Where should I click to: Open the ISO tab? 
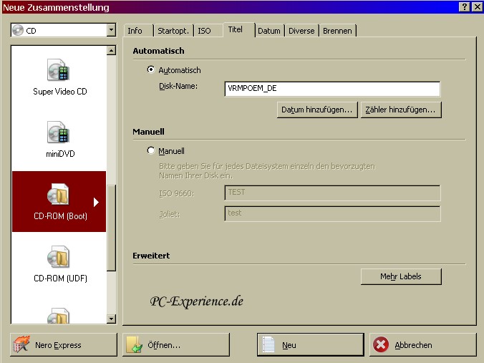point(205,31)
